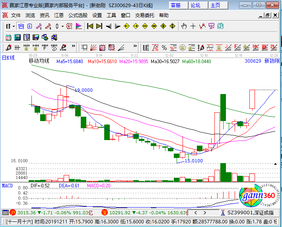The height and width of the screenshot is (227, 282).
Task: Expand more drawing tools chevron
Action: tap(73, 46)
